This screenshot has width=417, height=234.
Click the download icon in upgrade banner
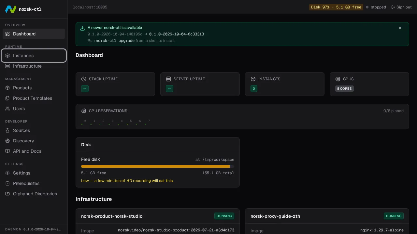82,28
